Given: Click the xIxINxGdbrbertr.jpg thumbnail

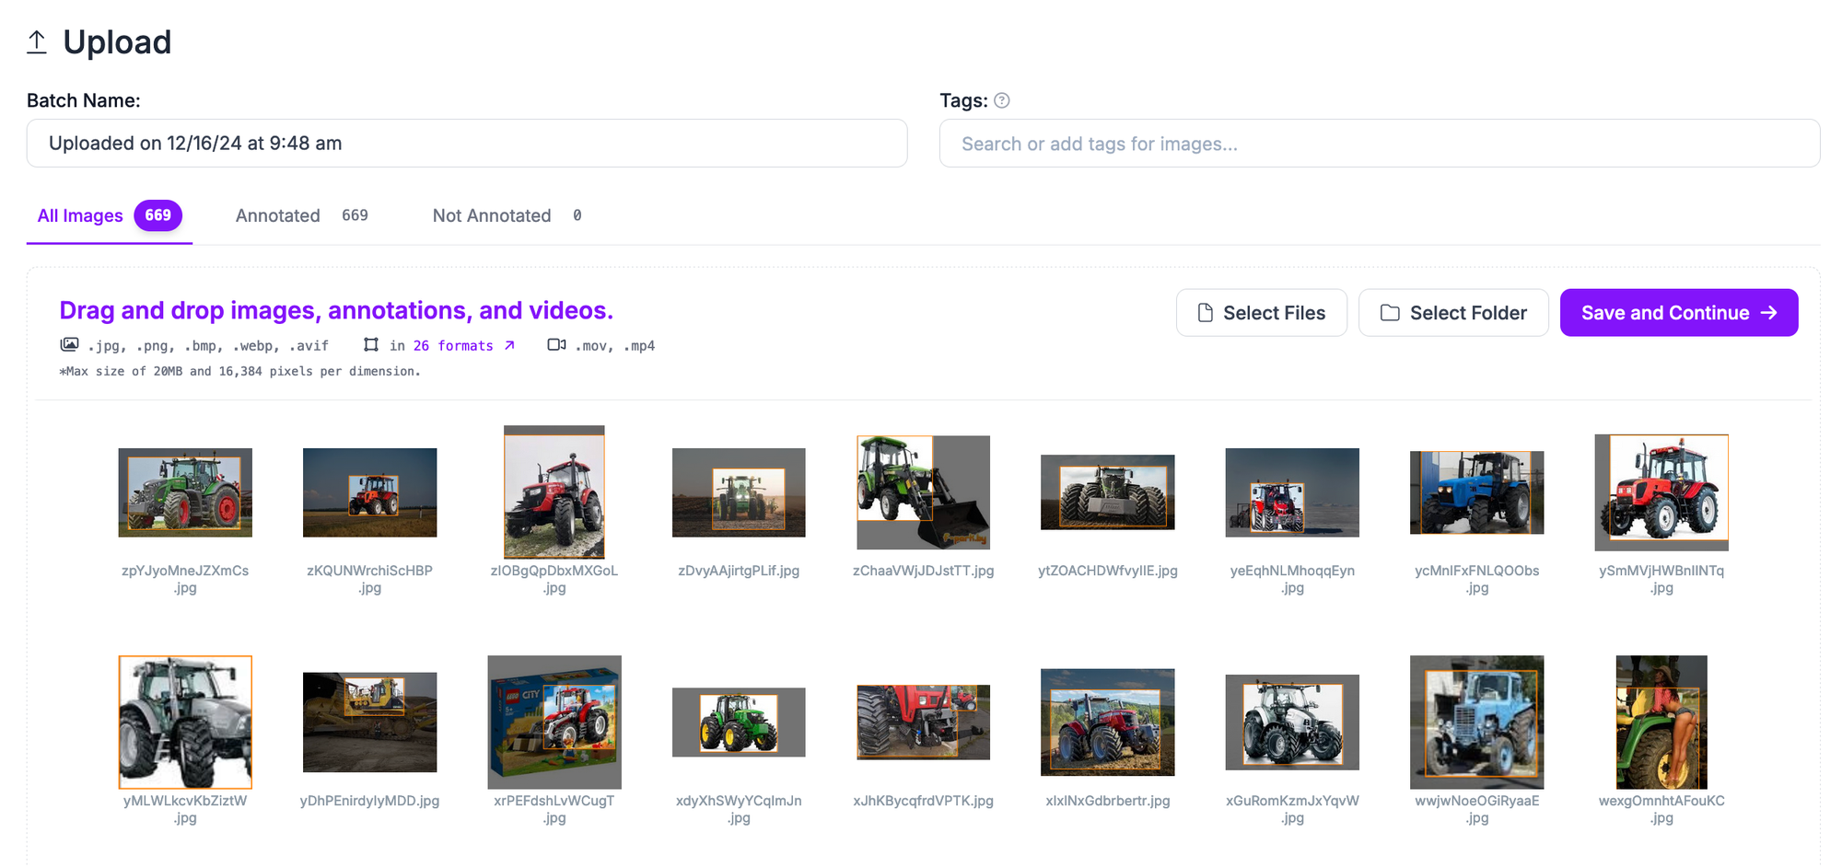Looking at the screenshot, I should pos(1108,722).
